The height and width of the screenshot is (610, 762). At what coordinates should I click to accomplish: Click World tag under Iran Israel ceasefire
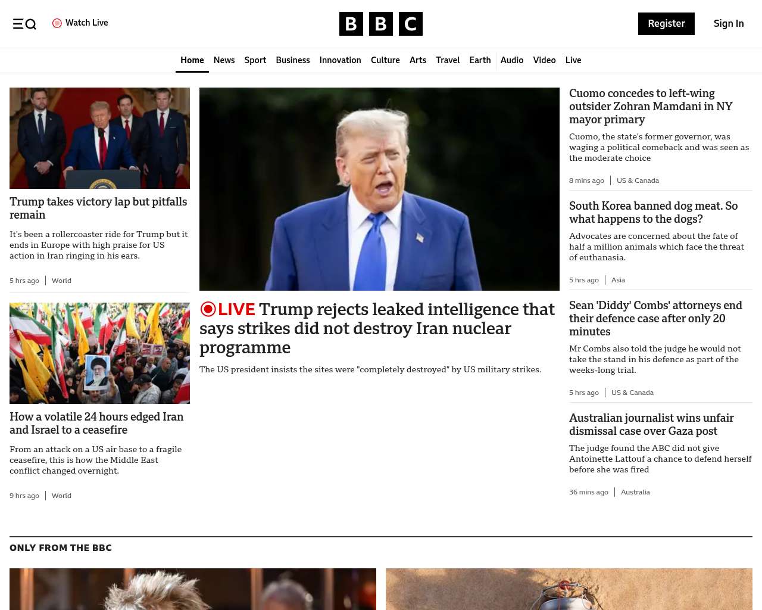coord(61,496)
